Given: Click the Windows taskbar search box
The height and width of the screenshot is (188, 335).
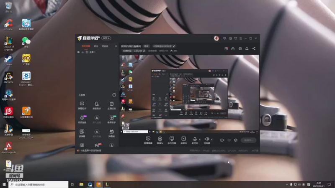Looking at the screenshot, I should click(39, 184).
